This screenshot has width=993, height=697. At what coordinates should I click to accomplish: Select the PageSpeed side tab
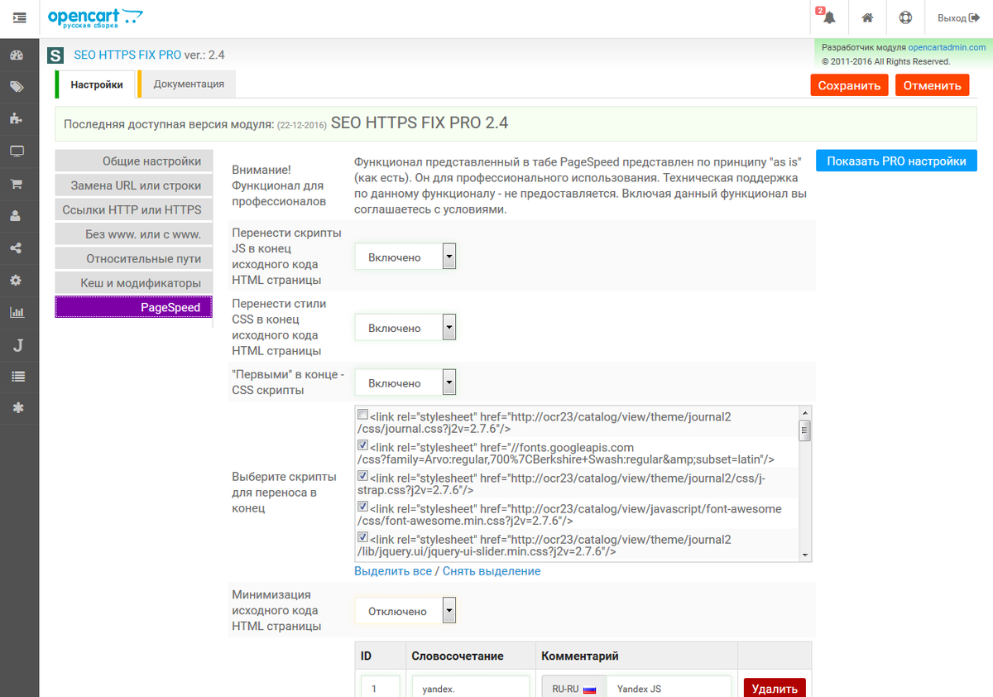click(133, 307)
